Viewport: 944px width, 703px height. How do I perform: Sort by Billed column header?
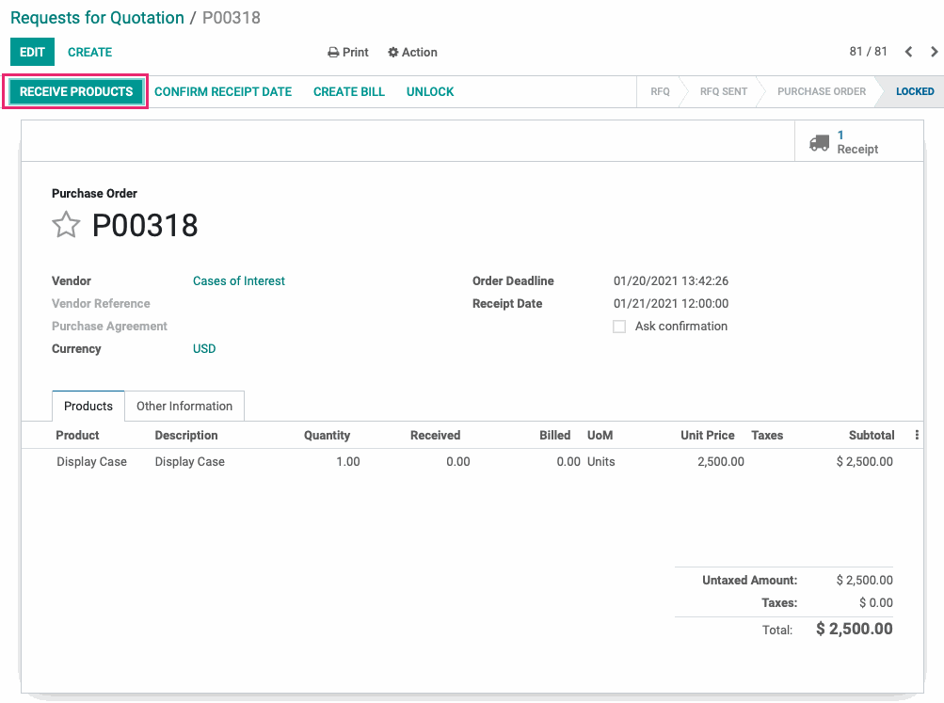pyautogui.click(x=554, y=435)
